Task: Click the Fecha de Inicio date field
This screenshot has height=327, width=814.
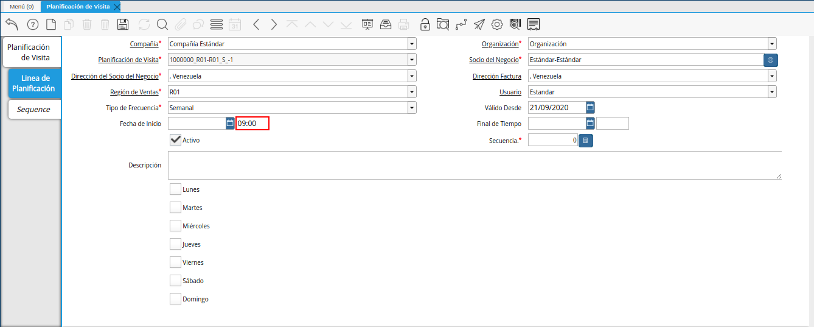Action: pos(197,124)
